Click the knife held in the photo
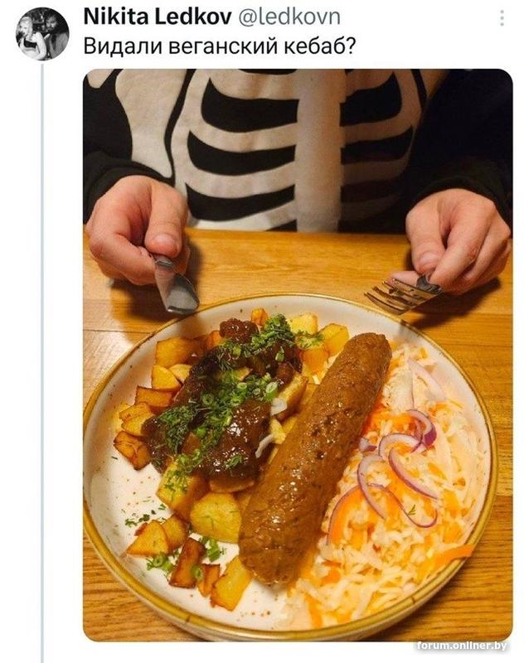The width and height of the screenshot is (524, 663). (x=174, y=283)
